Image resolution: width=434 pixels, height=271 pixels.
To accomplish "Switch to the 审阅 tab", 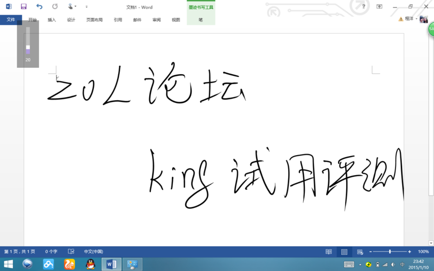I will pos(157,20).
